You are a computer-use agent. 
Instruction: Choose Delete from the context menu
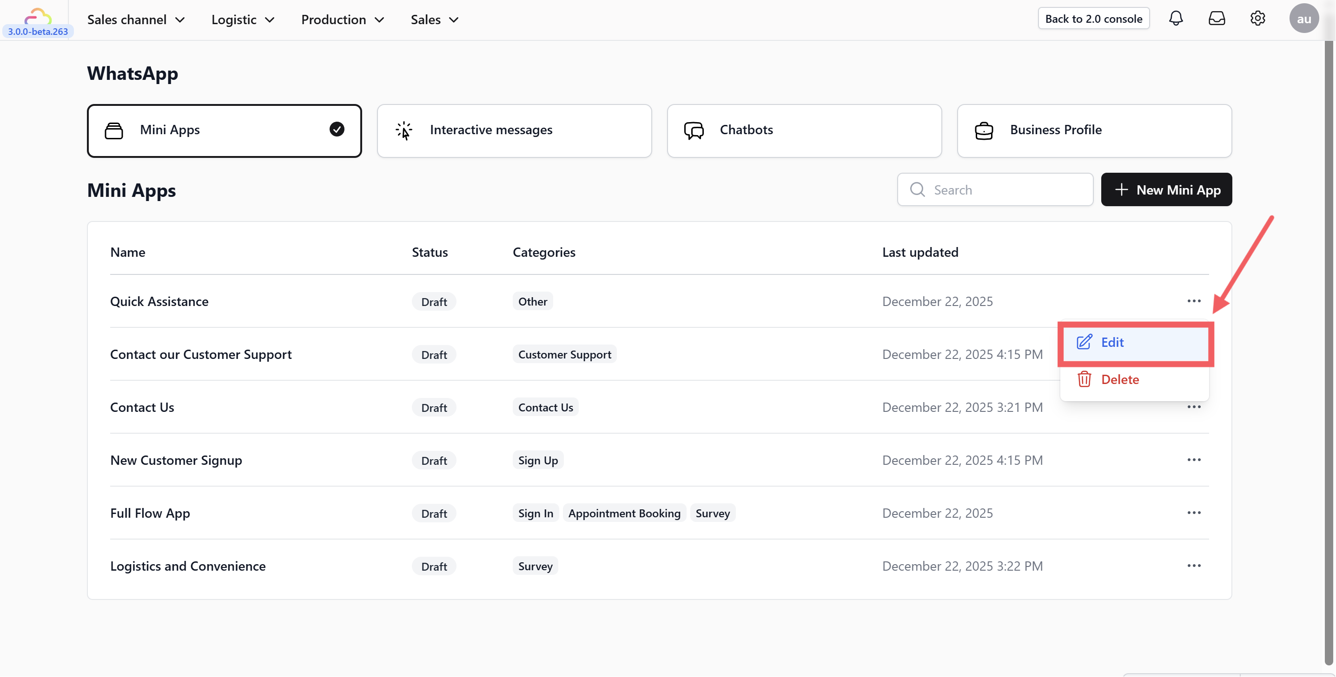click(x=1134, y=380)
